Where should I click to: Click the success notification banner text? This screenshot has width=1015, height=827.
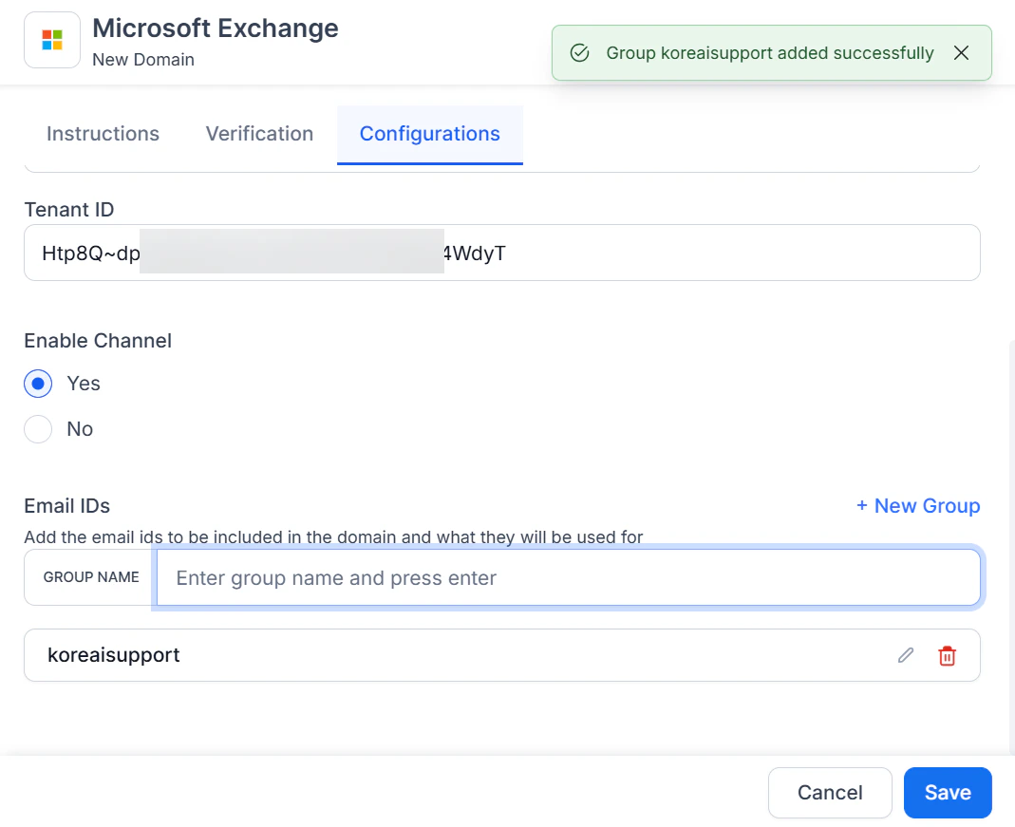click(x=771, y=53)
